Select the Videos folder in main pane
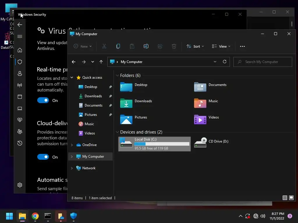 tap(207, 119)
